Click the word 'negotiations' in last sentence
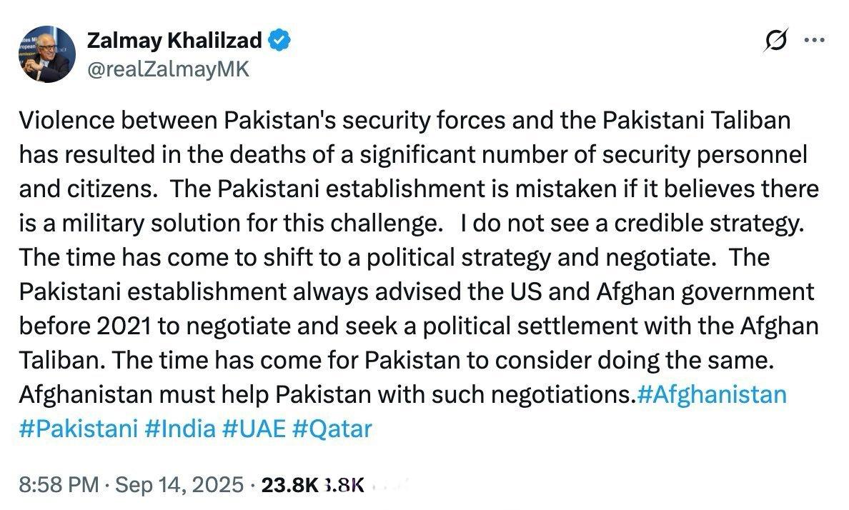 (x=560, y=395)
